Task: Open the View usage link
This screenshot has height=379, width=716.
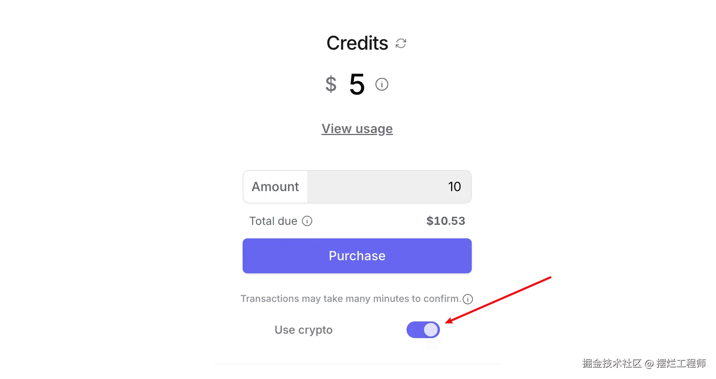Action: click(357, 129)
